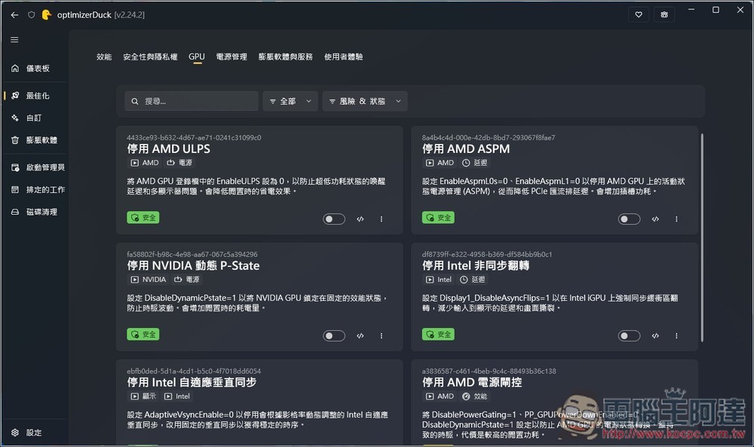Click version text [v2.24.2]
The height and width of the screenshot is (447, 754).
tap(130, 15)
